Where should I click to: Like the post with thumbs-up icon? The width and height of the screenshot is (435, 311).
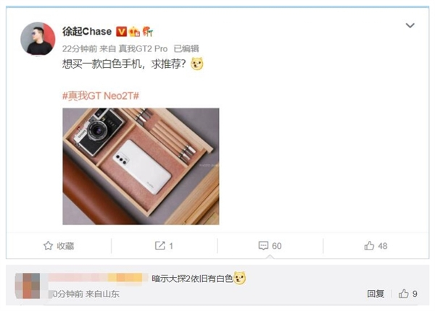click(369, 246)
